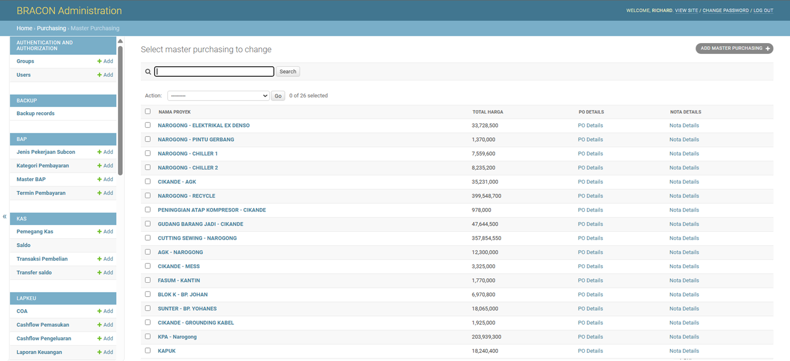
Task: Click the magnifying glass search icon
Action: [148, 72]
